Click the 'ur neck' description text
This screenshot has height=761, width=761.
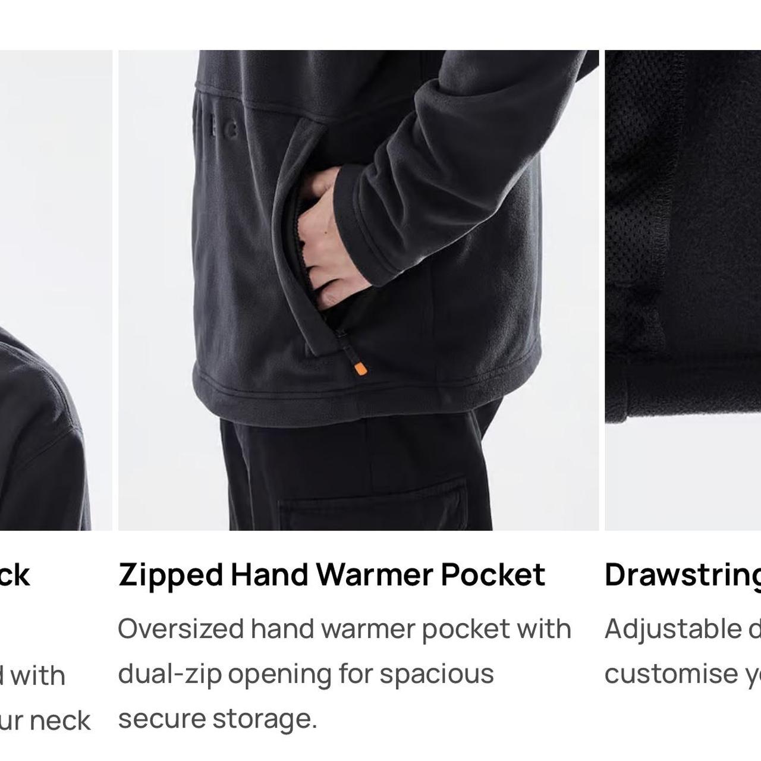(x=45, y=721)
